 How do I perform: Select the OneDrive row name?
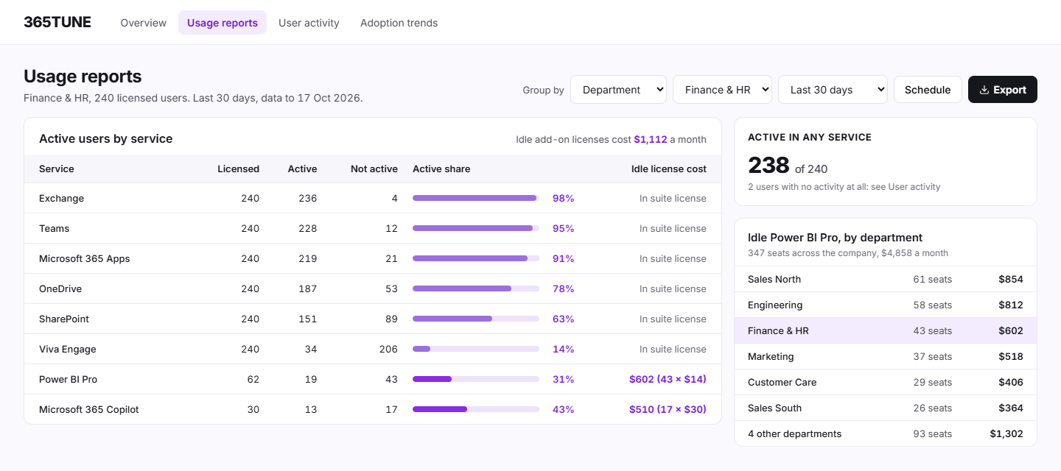(60, 288)
